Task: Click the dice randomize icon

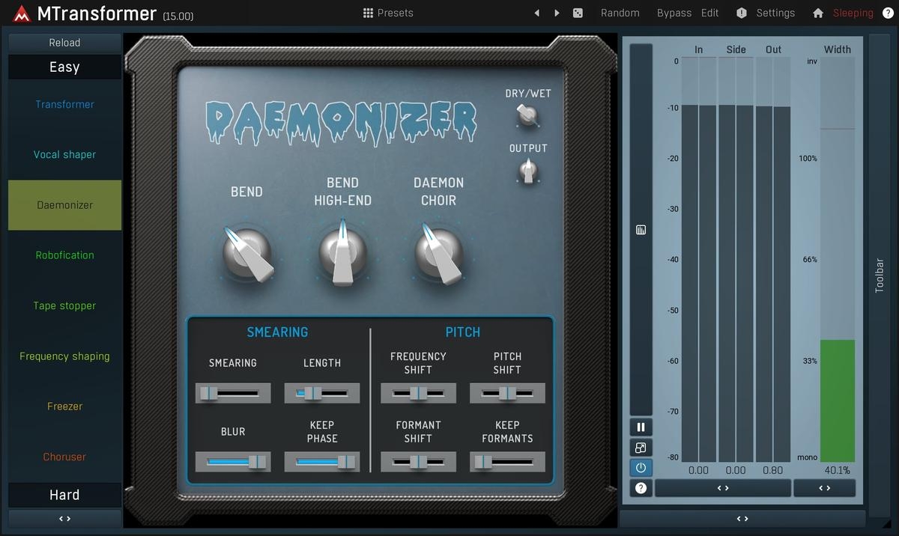Action: click(x=578, y=13)
